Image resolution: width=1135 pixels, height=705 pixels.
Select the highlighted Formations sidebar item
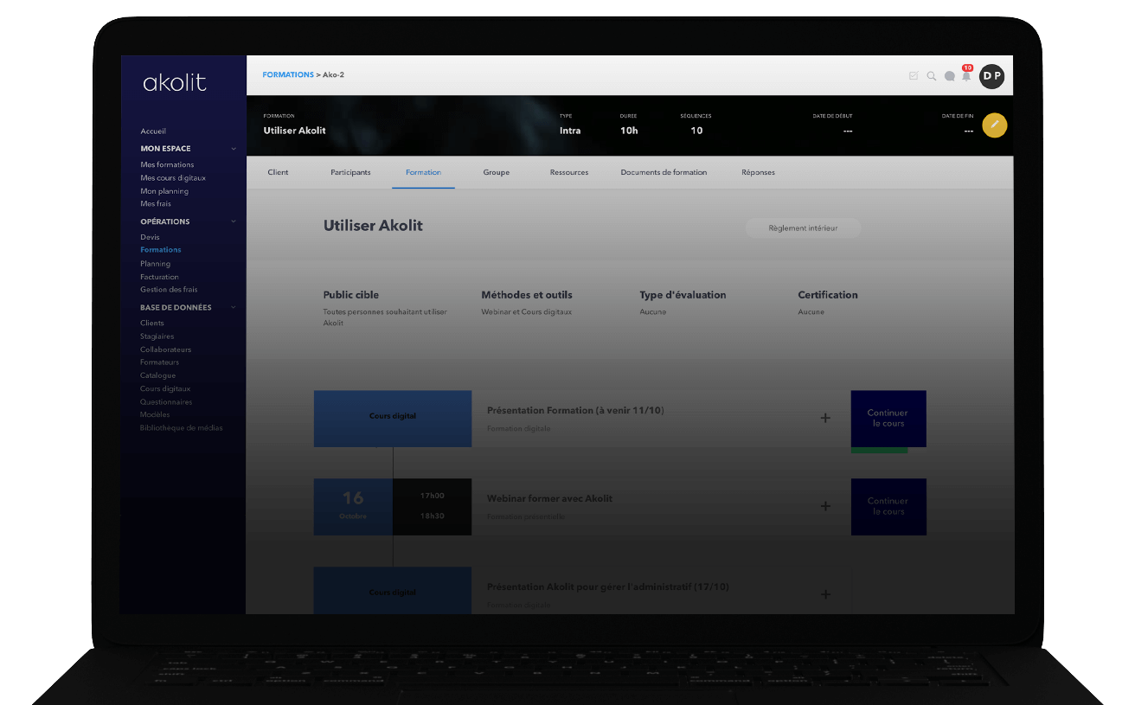tap(161, 250)
